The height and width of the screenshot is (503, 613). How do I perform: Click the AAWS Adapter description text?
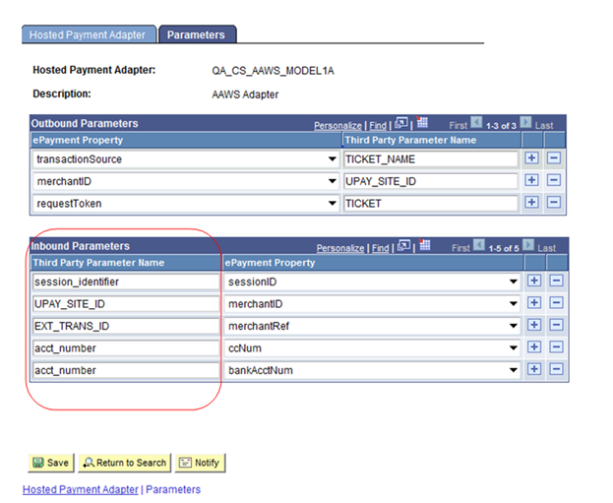coord(245,94)
